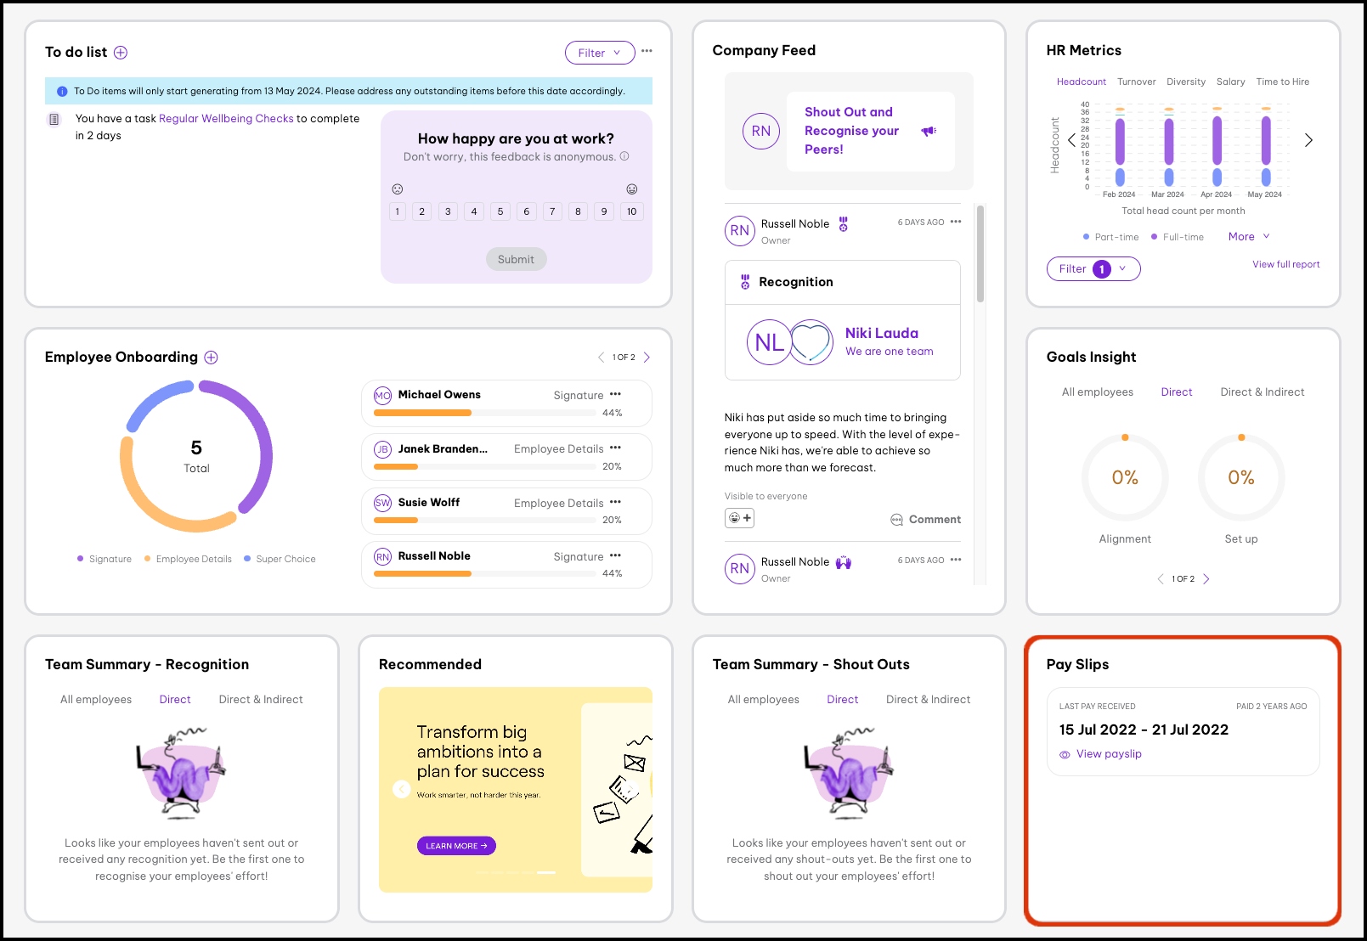Click the Learn More button

click(456, 846)
